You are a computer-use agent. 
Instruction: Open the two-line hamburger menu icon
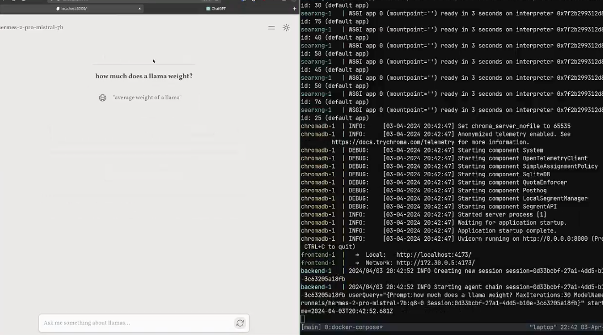click(272, 28)
